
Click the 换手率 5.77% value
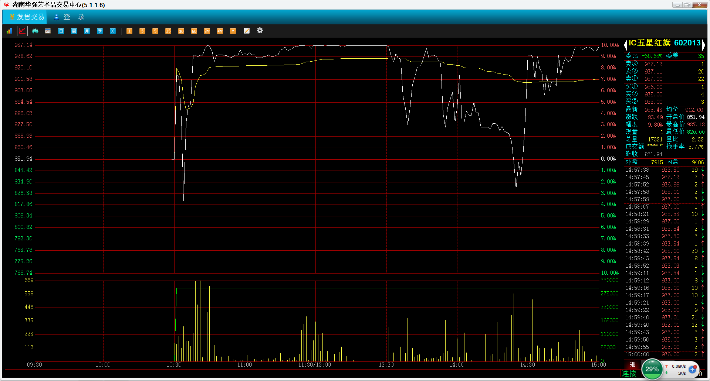pyautogui.click(x=696, y=147)
